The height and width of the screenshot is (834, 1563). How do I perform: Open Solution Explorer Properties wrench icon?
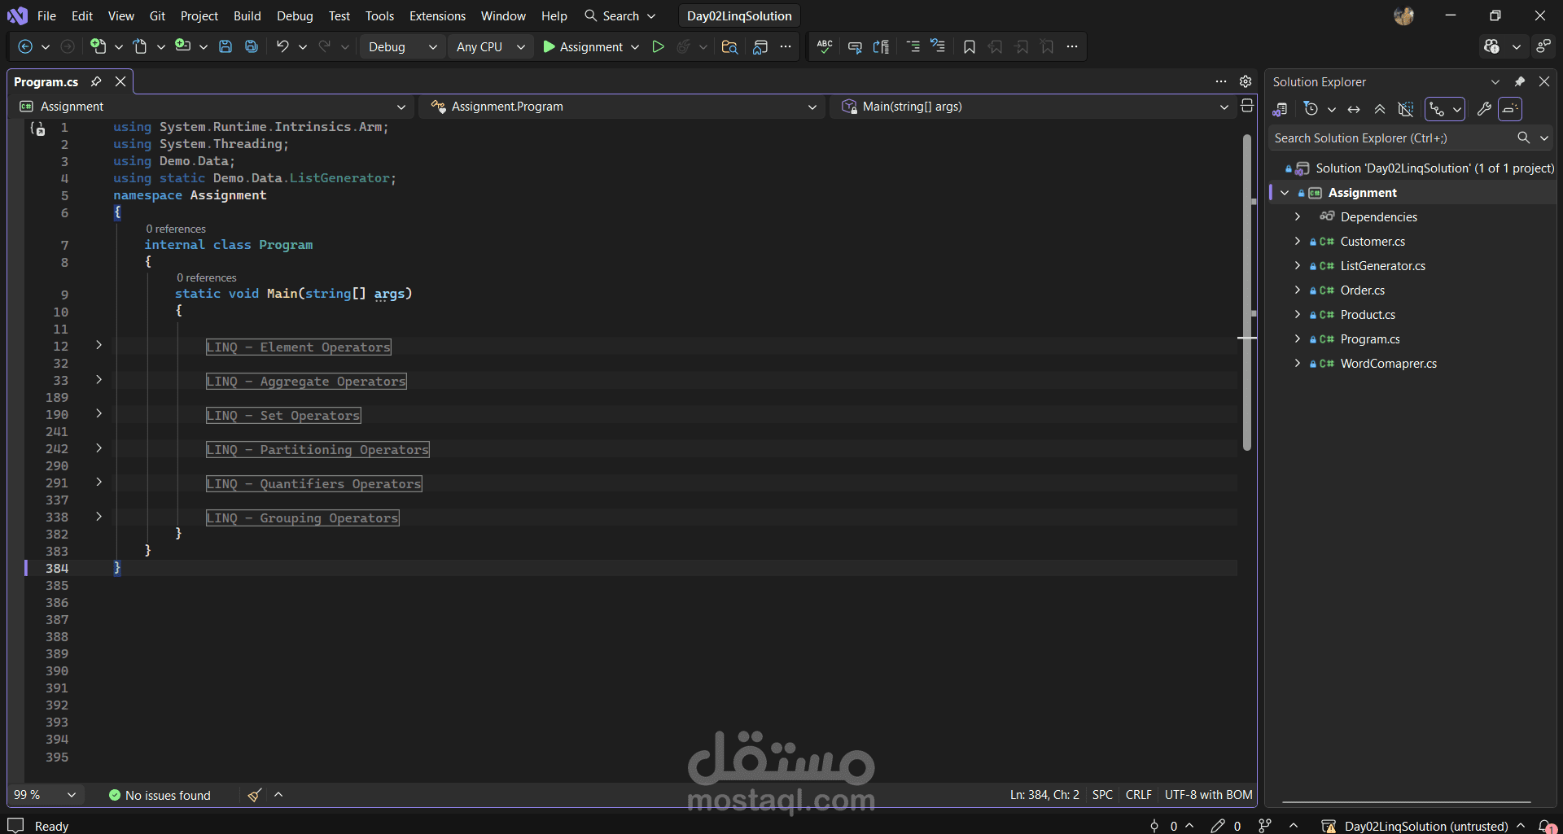pos(1484,109)
